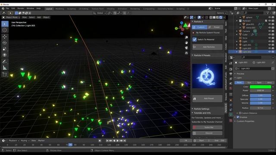Hide the Cube object with its eye icon
The image size is (276, 155).
pos(270,34)
